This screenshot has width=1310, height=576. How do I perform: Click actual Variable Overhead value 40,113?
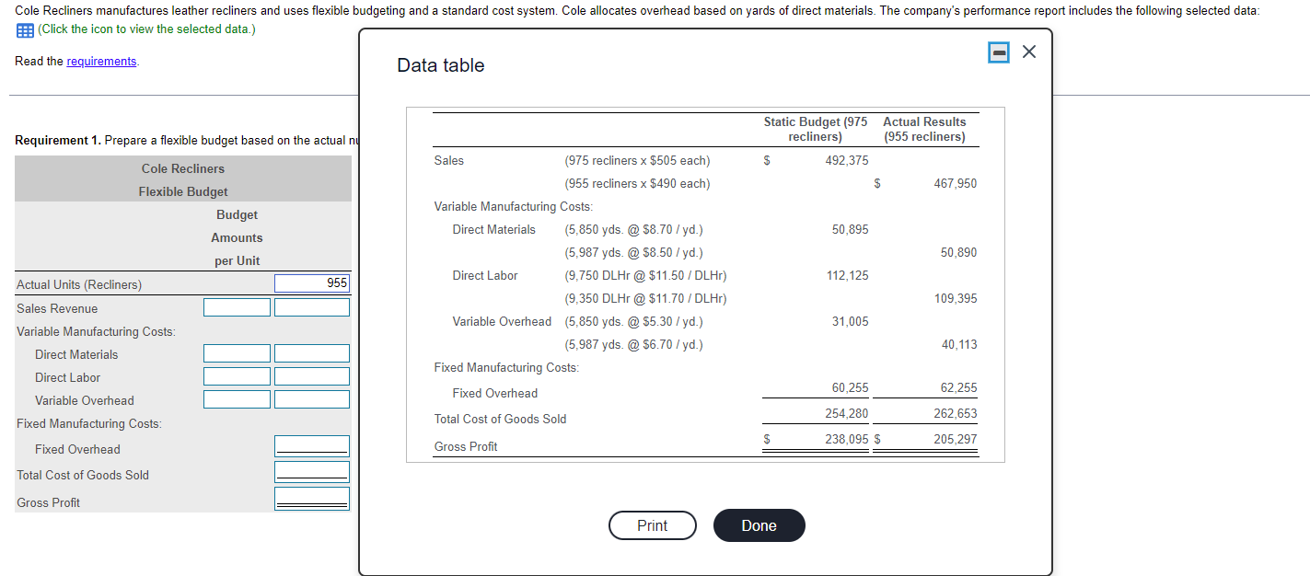[x=958, y=344]
